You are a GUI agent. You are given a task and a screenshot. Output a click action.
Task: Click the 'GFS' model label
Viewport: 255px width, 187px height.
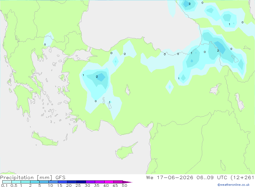coord(60,178)
